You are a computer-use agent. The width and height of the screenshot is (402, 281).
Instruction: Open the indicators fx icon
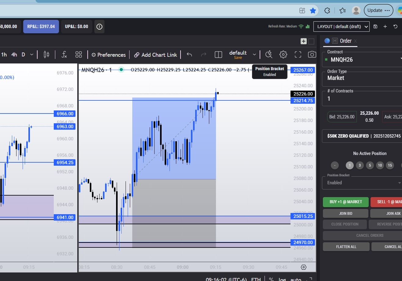pos(64,55)
